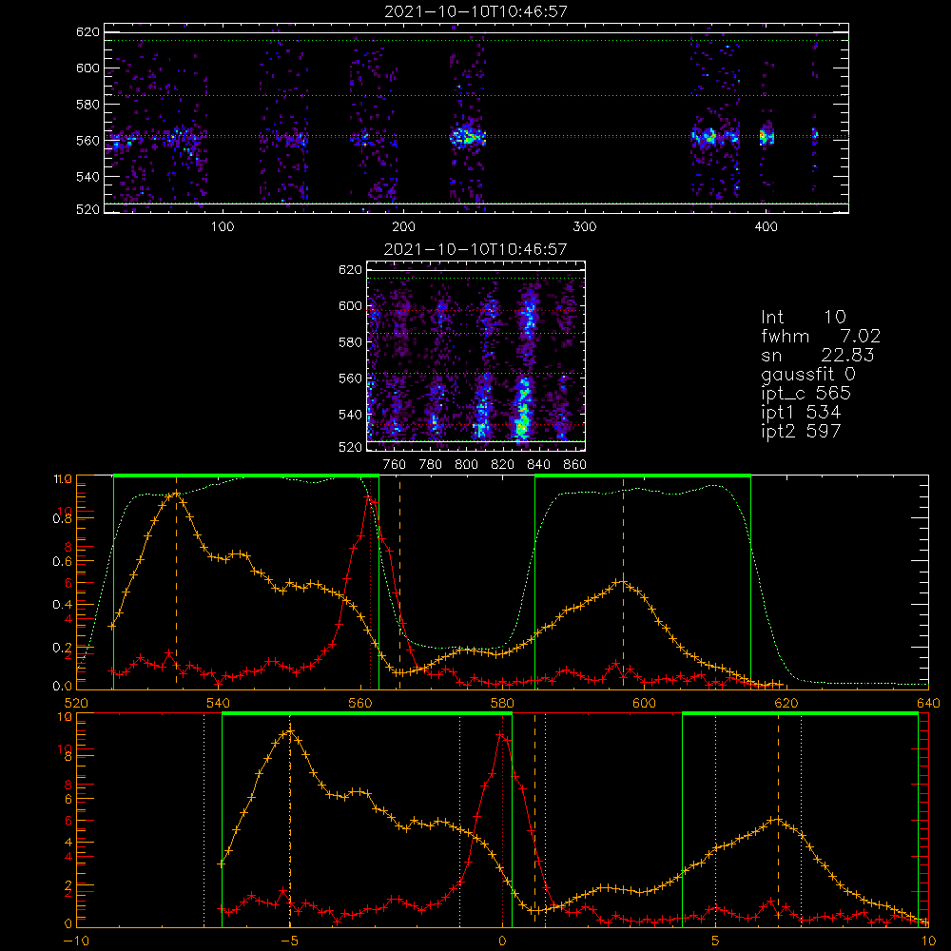Click the 0.2 y-axis label of the profile plot
Viewport: 951px width, 951px height.
click(63, 648)
